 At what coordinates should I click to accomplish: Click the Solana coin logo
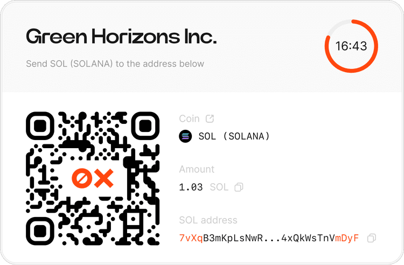pyautogui.click(x=185, y=136)
